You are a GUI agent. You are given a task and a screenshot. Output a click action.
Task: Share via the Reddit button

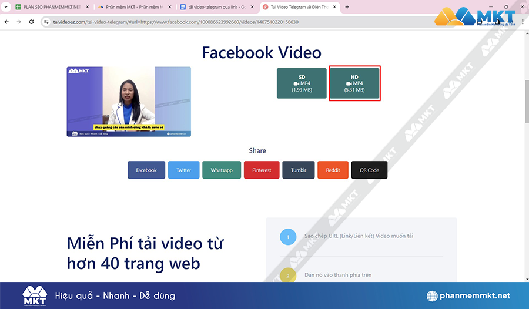[333, 170]
